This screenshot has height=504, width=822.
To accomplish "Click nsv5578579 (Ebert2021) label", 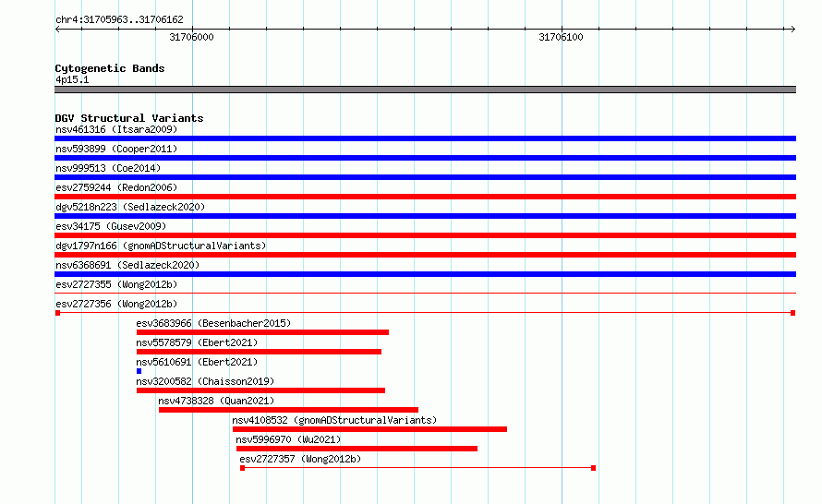I will pos(197,342).
